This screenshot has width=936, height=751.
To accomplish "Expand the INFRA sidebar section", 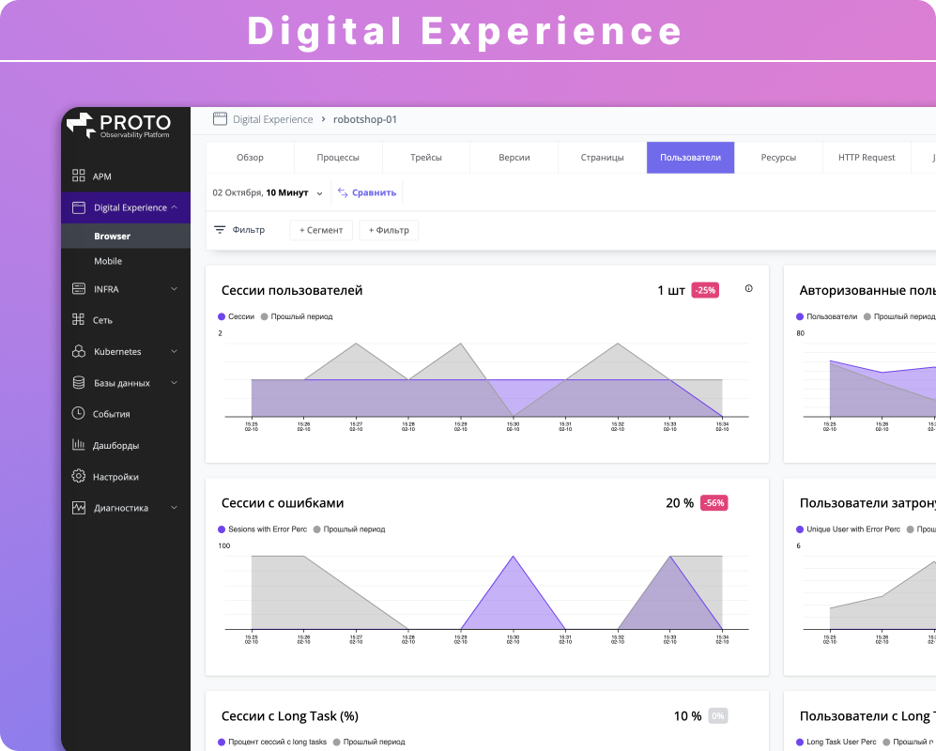I will tap(174, 288).
